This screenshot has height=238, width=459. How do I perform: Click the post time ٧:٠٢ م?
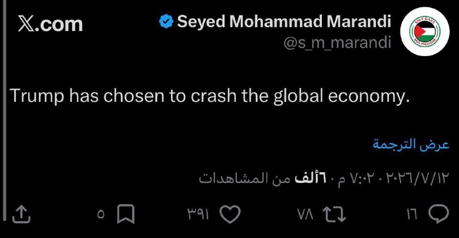pos(357,178)
